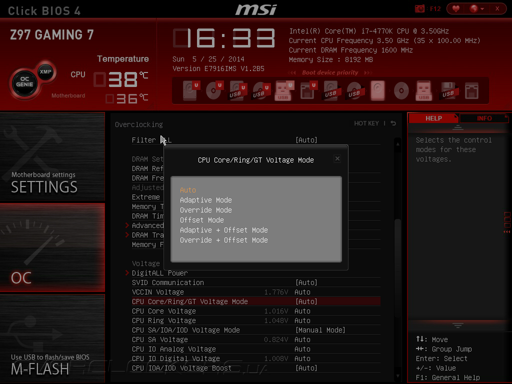Click the settings list scroll-down arrow
This screenshot has width=512, height=384.
click(x=397, y=376)
